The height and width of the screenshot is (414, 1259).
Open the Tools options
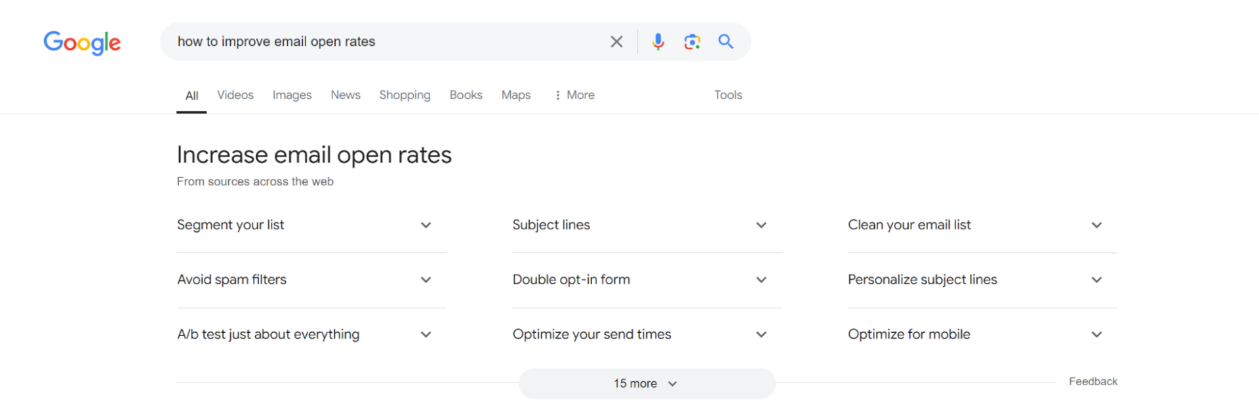(728, 95)
